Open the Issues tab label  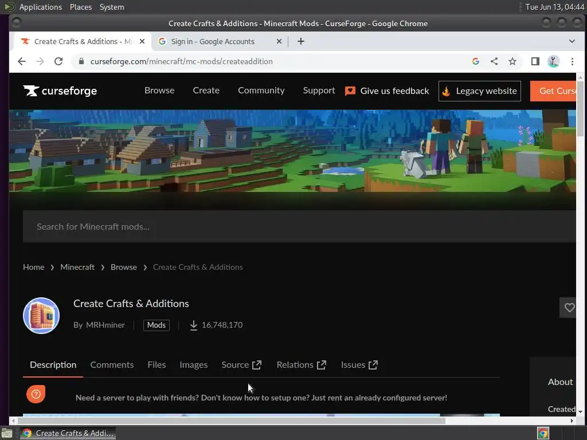tap(353, 365)
